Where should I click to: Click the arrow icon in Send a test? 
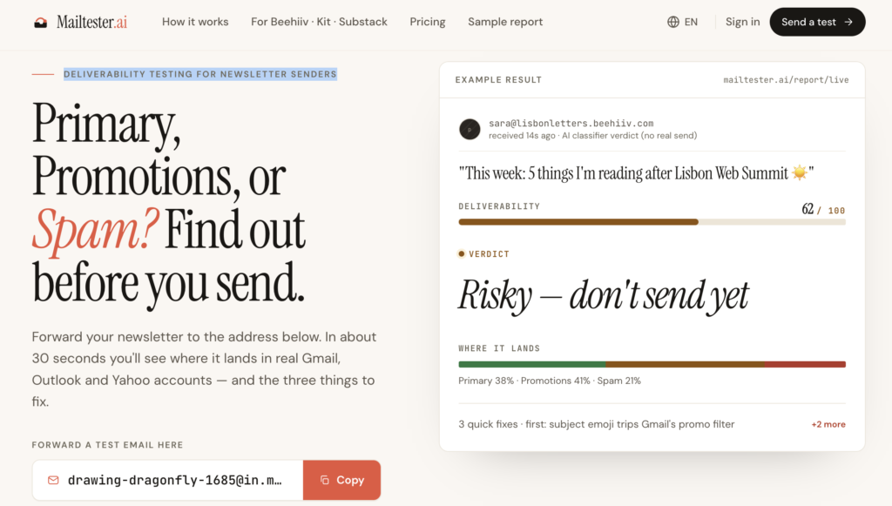click(848, 22)
